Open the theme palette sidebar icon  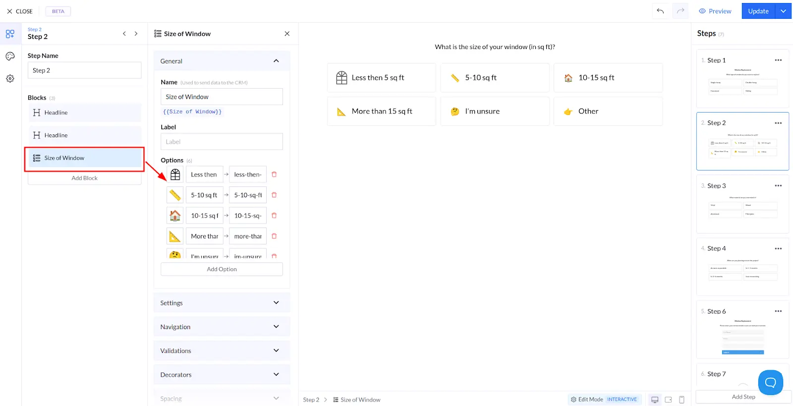coord(10,57)
